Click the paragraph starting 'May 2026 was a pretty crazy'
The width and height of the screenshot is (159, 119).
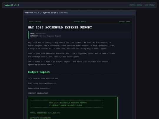pos(72,46)
